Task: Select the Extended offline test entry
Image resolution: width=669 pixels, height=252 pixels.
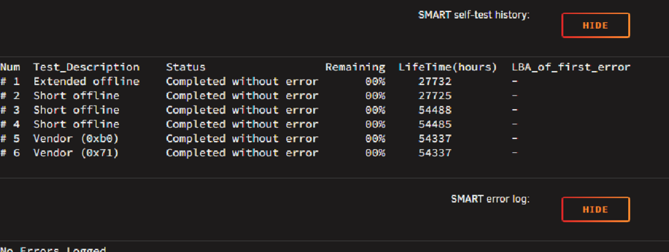Action: 86,81
